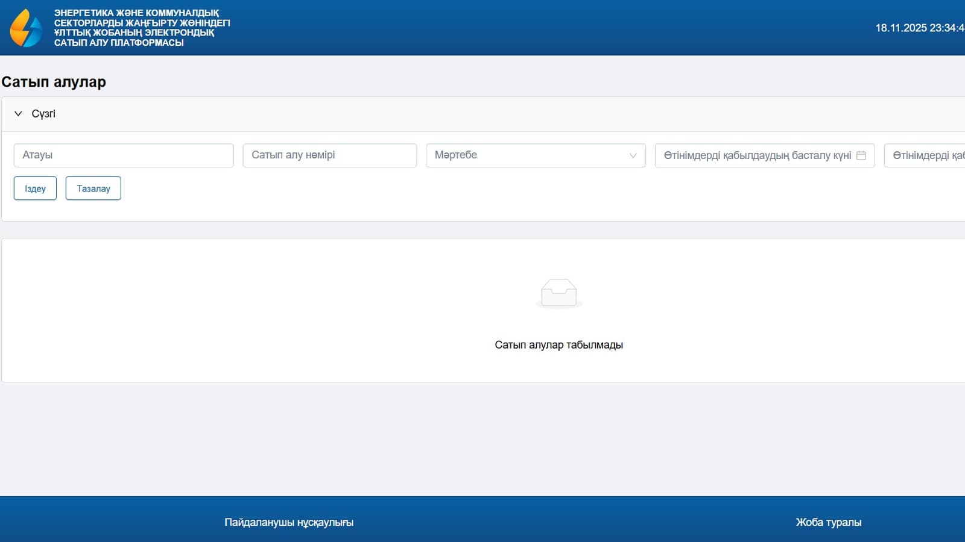This screenshot has width=965, height=542.
Task: Collapse the Сүзгі filter panel chevron
Action: click(18, 113)
